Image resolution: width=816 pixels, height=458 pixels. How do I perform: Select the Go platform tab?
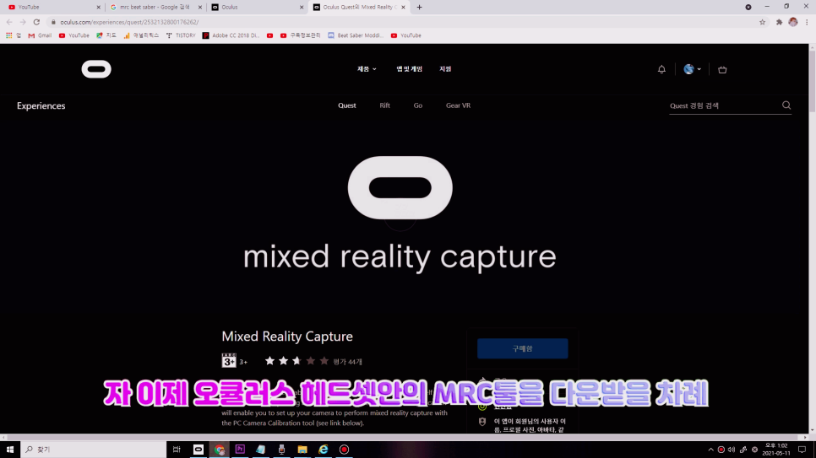(x=418, y=105)
